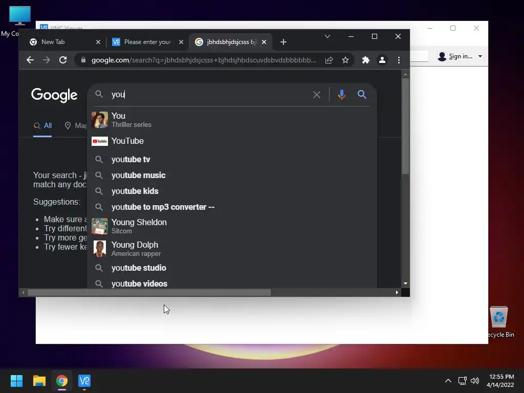Select the 'youtube videos' suggestion
524x393 pixels.
tap(232, 283)
